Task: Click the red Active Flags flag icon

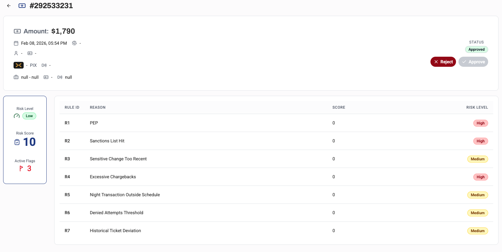Action: (x=21, y=169)
